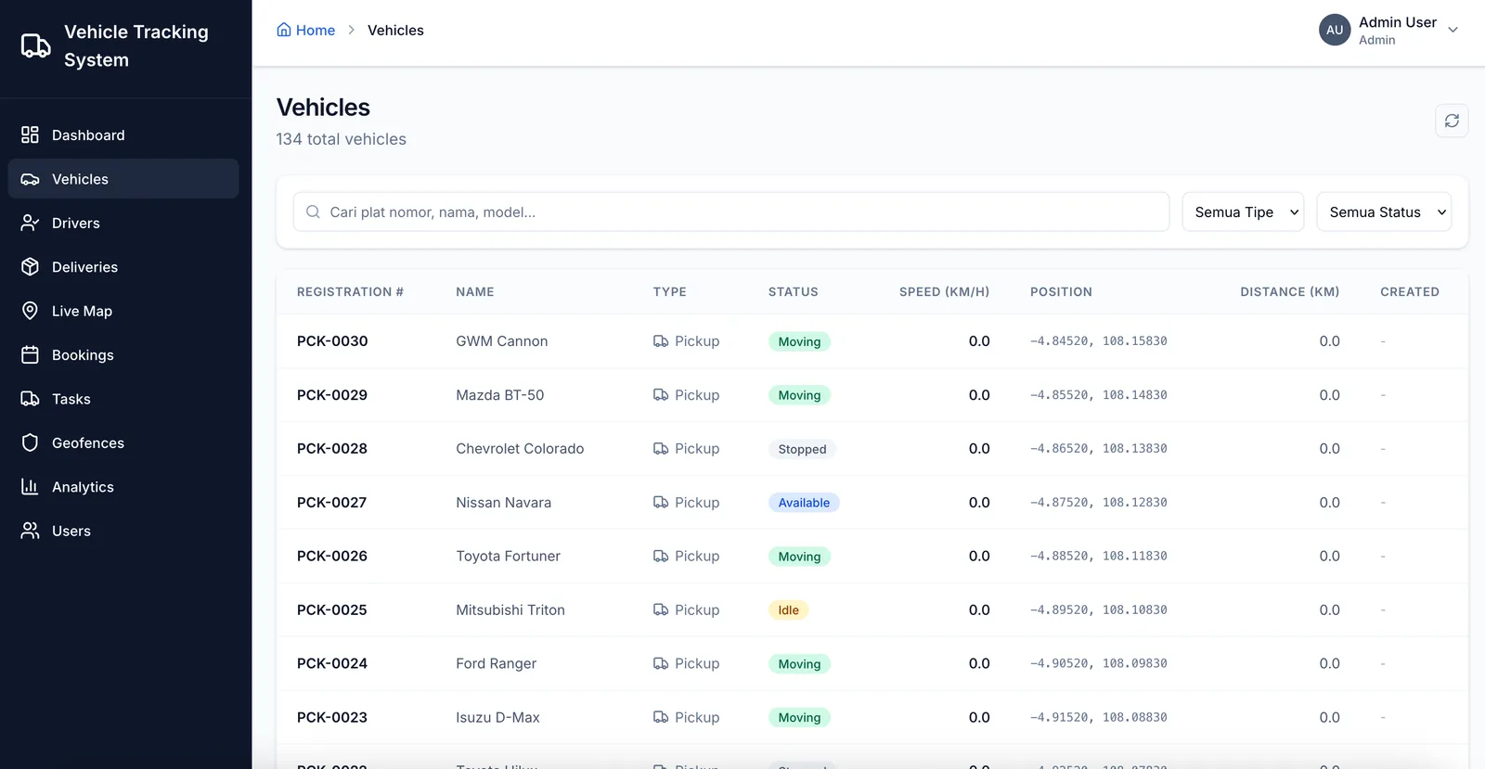Go to Dashboard in the sidebar

click(123, 135)
